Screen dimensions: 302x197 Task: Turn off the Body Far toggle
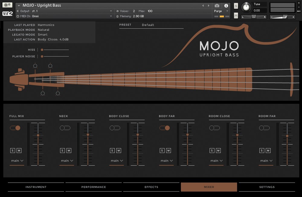tap(165, 128)
